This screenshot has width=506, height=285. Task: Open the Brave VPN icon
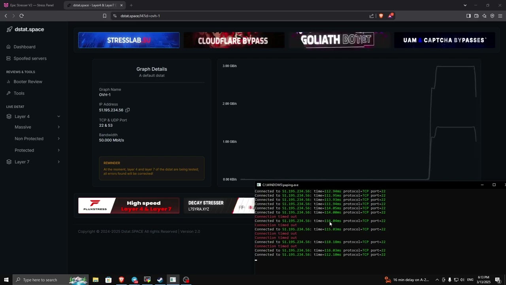492,16
